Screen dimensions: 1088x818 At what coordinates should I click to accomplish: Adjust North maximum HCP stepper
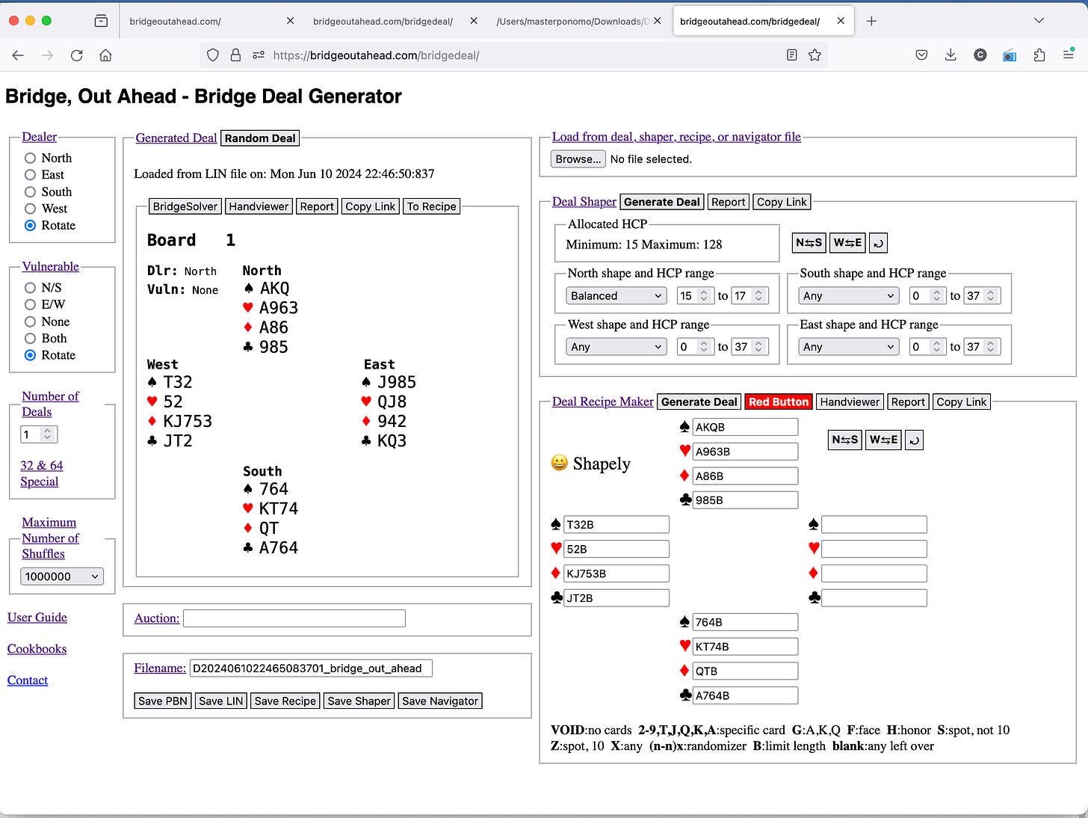click(758, 295)
